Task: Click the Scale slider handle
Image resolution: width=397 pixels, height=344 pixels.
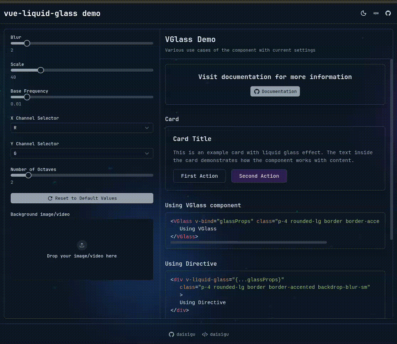Action: coord(41,70)
